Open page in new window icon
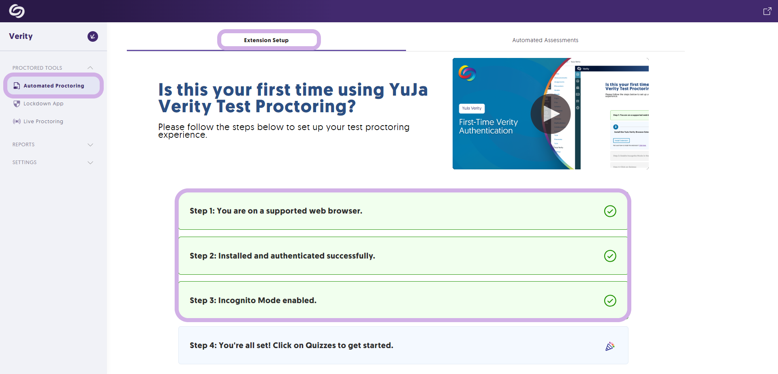 pos(767,11)
